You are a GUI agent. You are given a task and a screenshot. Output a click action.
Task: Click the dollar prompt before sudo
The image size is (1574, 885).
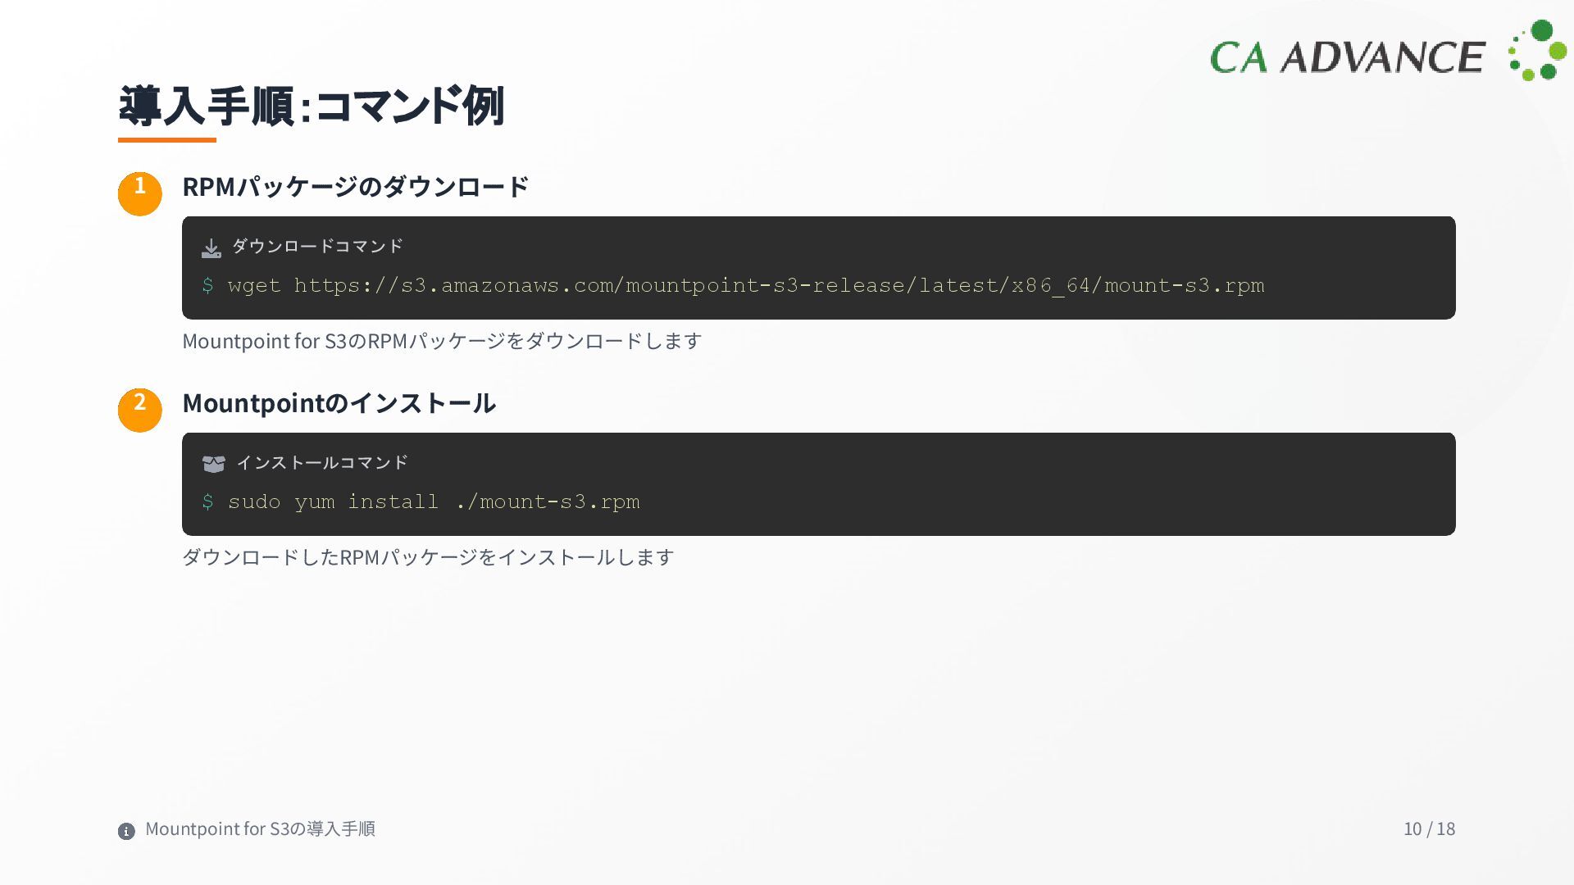click(x=208, y=501)
